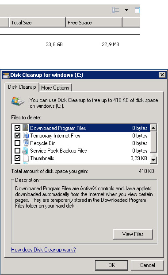Select the Downloaded Program Files row

[81, 128]
